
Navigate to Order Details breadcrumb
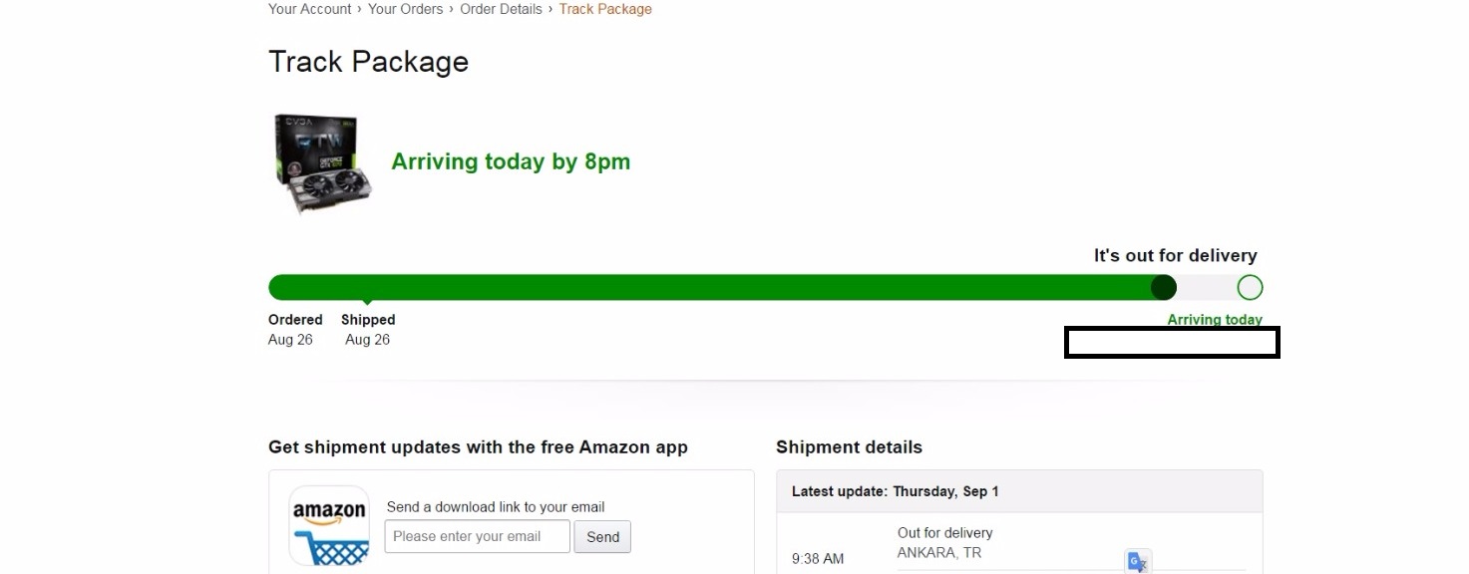tap(501, 9)
